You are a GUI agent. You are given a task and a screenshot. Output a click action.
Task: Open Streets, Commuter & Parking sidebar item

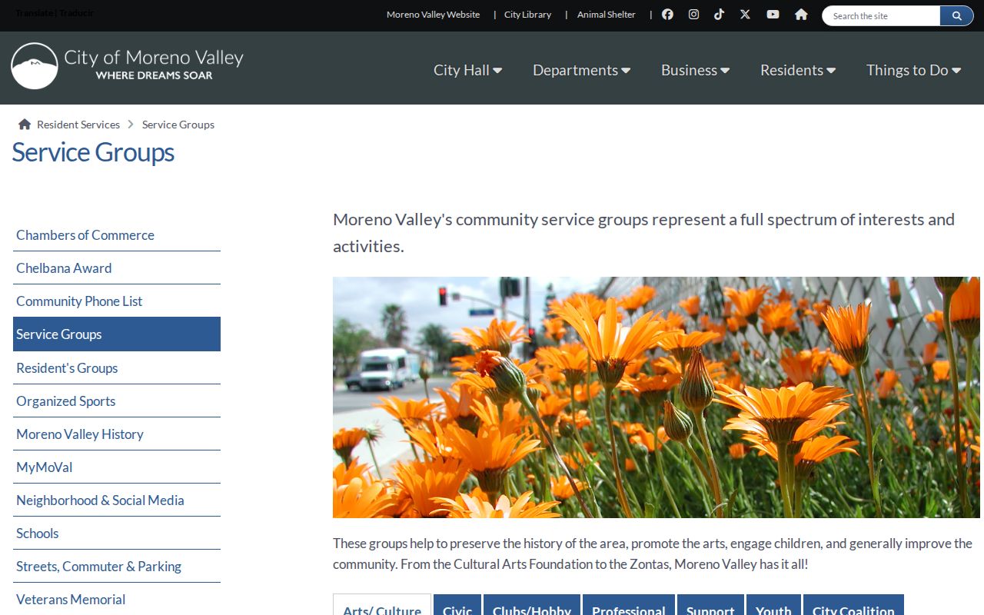117,567
